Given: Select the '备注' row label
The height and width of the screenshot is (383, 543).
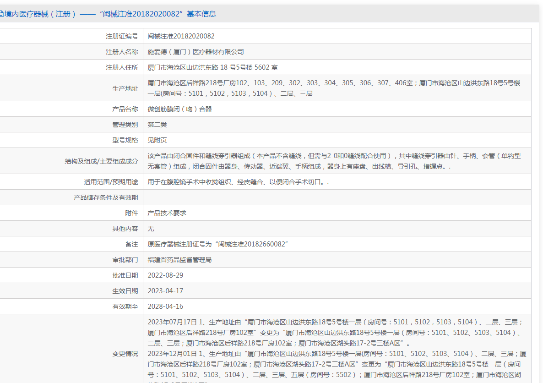Looking at the screenshot, I should tap(131, 244).
